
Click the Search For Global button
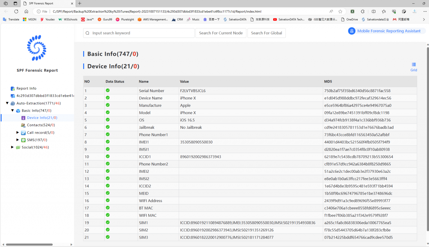pyautogui.click(x=266, y=33)
